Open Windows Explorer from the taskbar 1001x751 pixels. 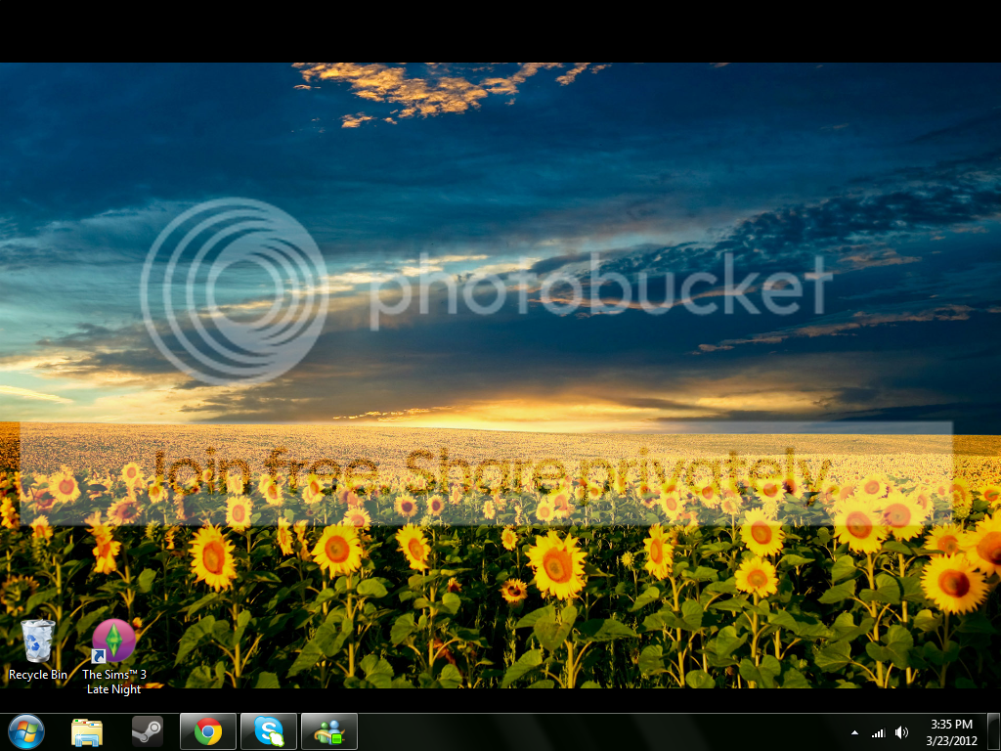pyautogui.click(x=87, y=732)
